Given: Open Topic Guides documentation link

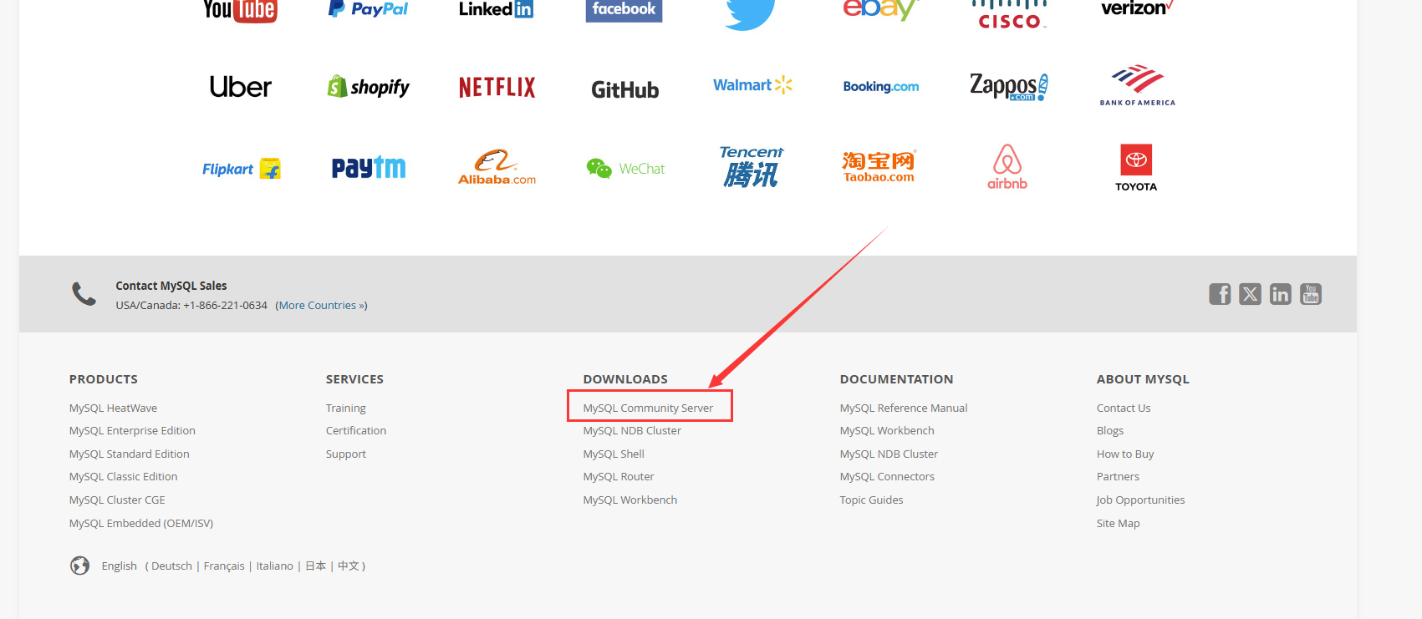Looking at the screenshot, I should coord(871,500).
